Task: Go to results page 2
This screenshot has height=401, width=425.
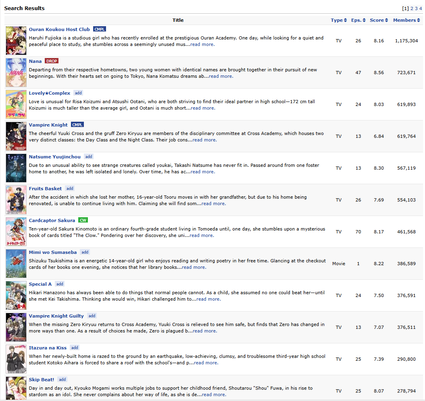Action: click(412, 8)
